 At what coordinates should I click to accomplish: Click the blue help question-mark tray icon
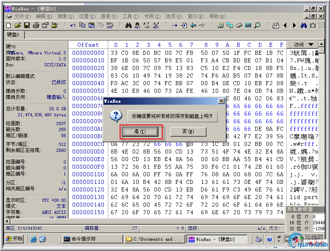[x=269, y=239]
